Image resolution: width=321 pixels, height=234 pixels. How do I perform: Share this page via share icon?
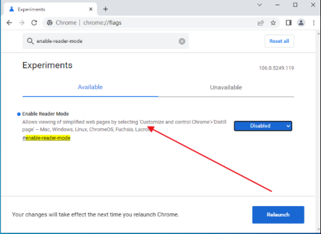pos(261,23)
